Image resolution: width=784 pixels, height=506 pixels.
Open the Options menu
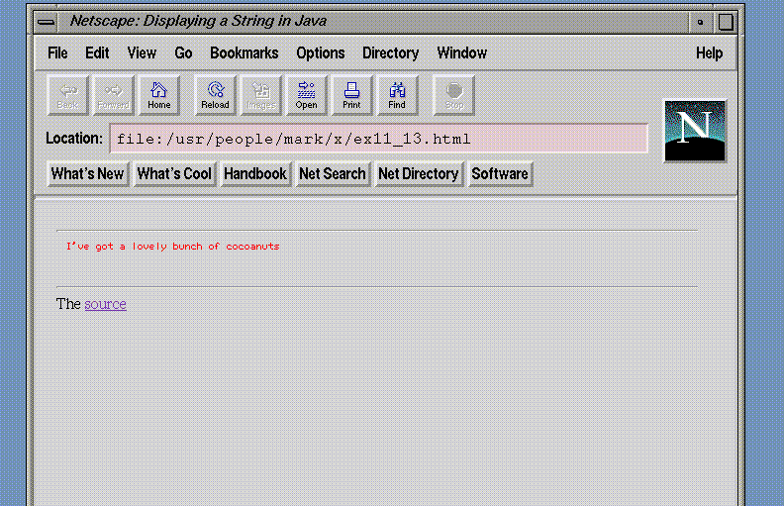[321, 53]
